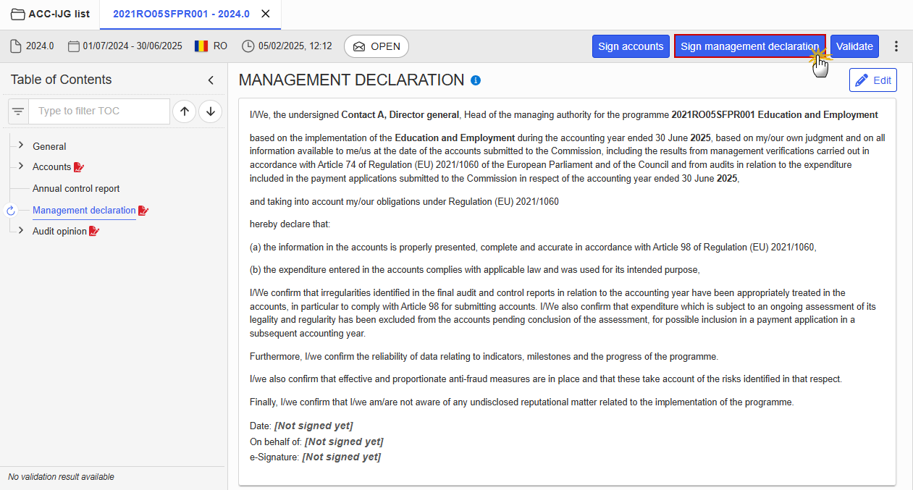The image size is (913, 490).
Task: Click the 2024.0 version text in the header
Action: (x=40, y=46)
